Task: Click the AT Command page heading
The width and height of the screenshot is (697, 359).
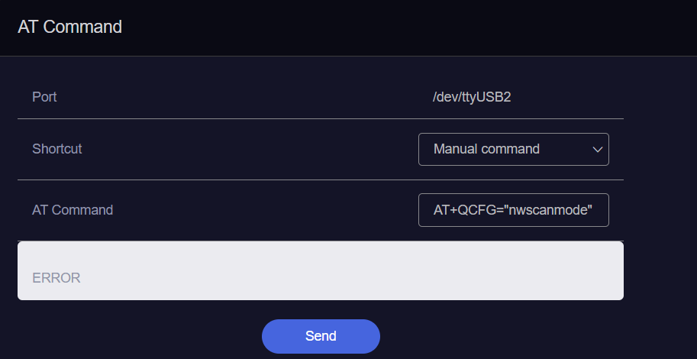Action: pyautogui.click(x=69, y=27)
